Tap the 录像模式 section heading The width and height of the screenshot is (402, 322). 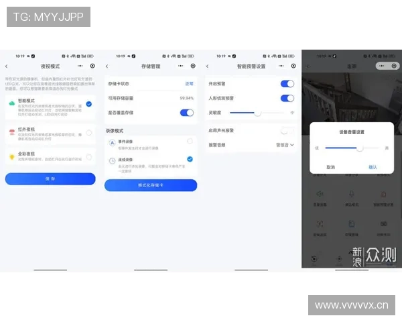pyautogui.click(x=115, y=131)
